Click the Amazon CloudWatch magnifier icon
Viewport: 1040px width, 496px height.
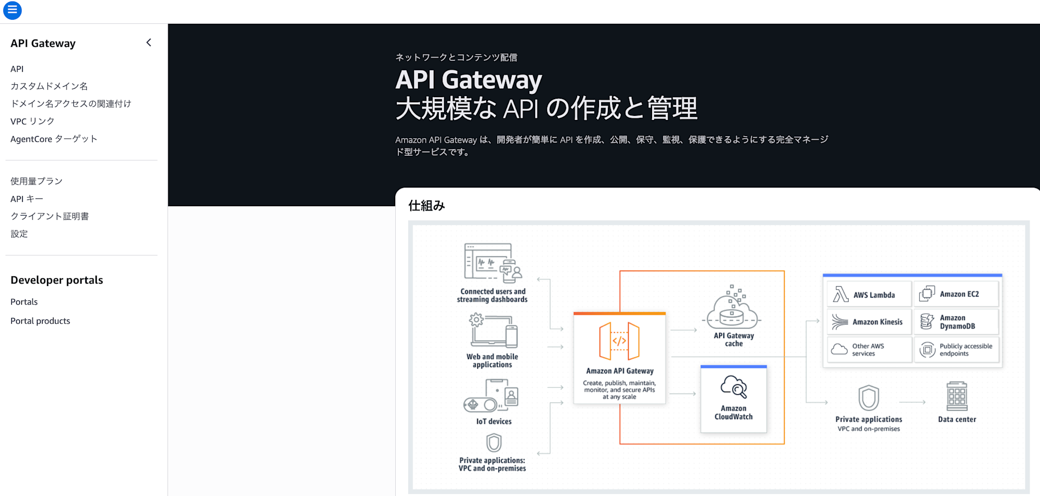[734, 387]
